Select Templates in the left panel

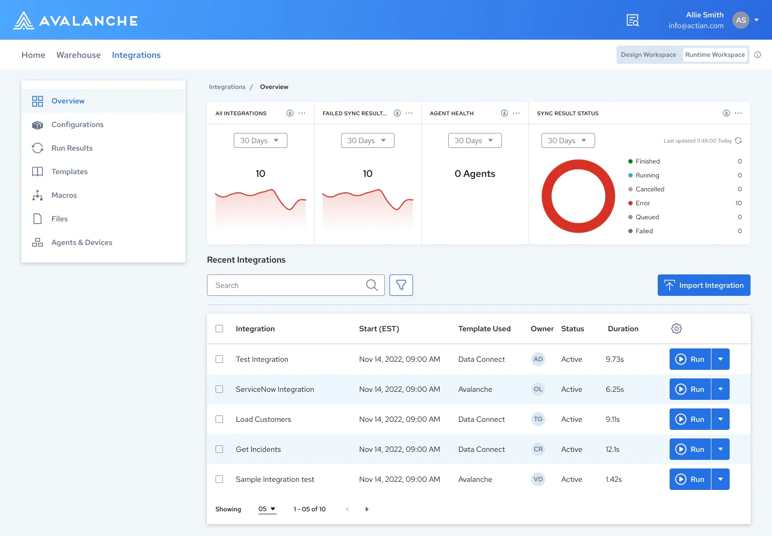point(69,172)
